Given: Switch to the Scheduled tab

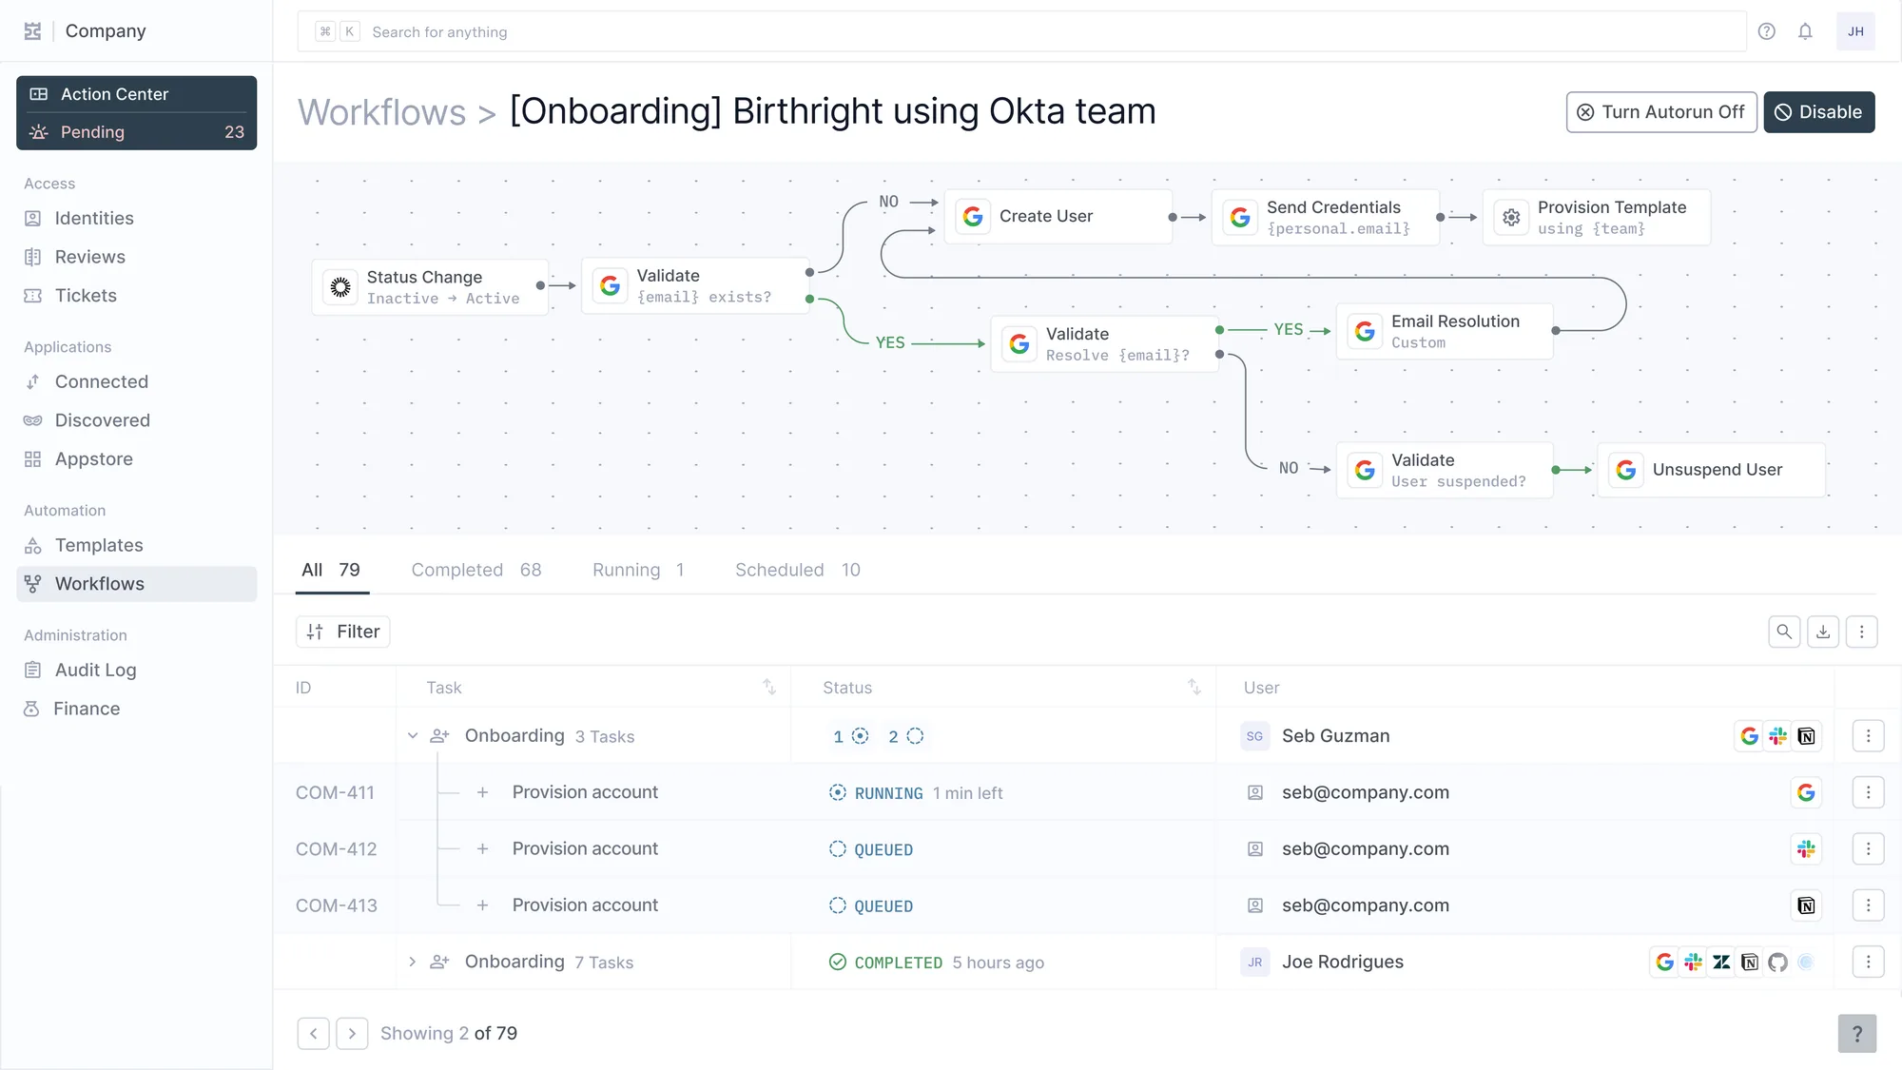Looking at the screenshot, I should click(797, 570).
